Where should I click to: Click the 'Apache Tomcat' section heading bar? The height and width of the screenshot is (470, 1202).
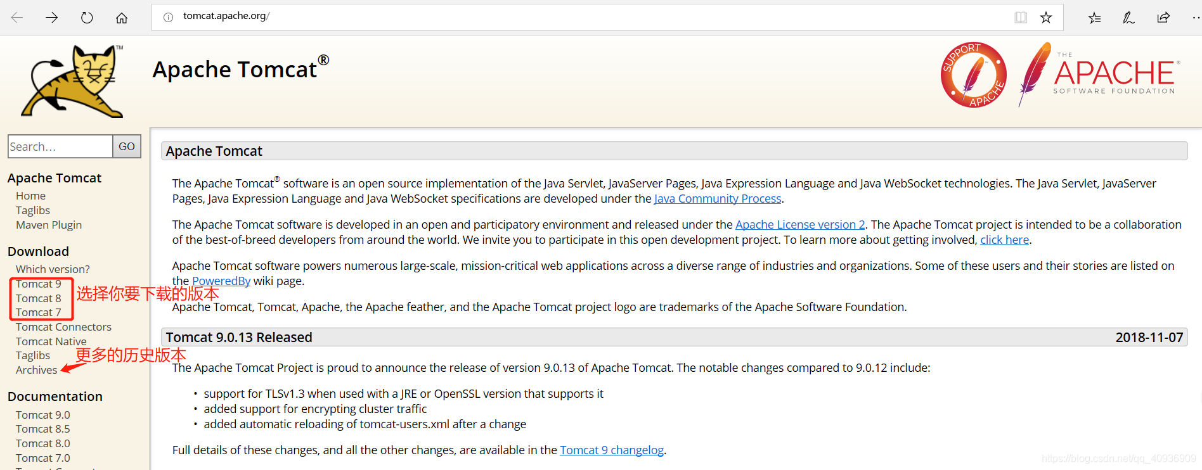pyautogui.click(x=675, y=151)
